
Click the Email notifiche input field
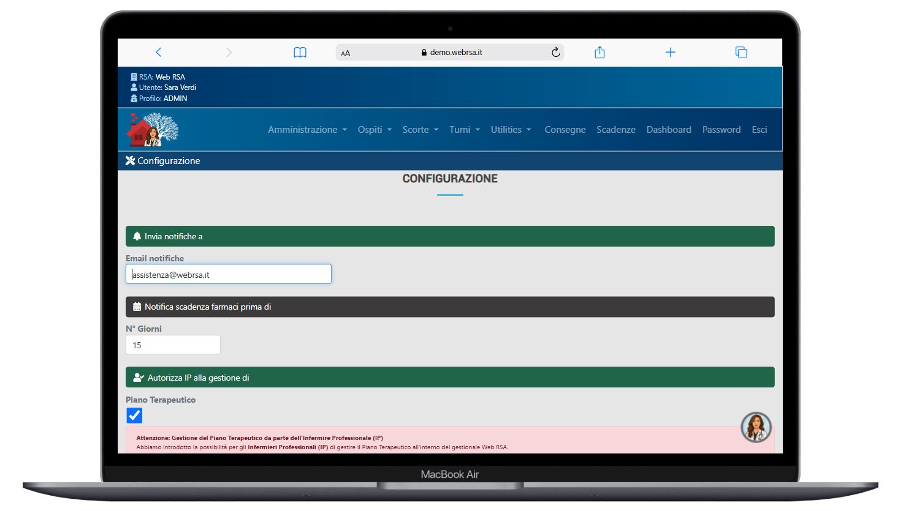229,274
